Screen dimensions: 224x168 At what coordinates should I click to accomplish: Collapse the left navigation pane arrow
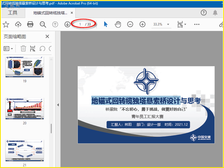pyautogui.click(x=58, y=105)
